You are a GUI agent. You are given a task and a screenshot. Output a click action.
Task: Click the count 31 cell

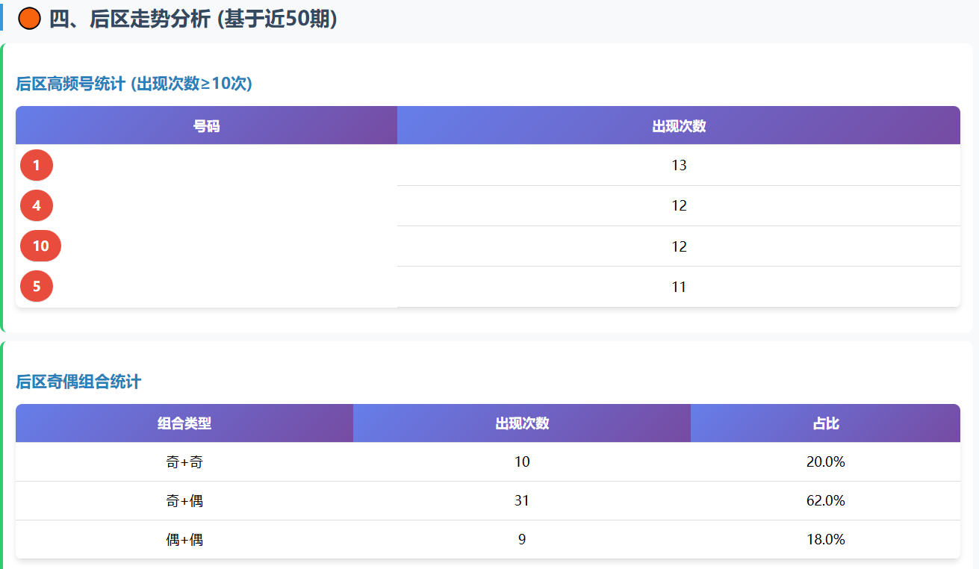[x=522, y=501]
